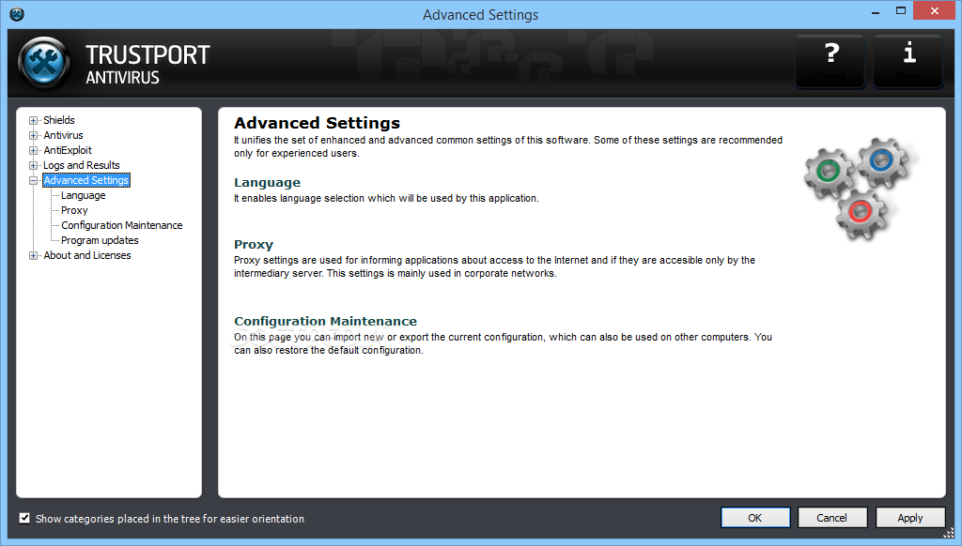Open Language settings in the tree
Viewport: 962px width, 546px height.
(x=84, y=195)
